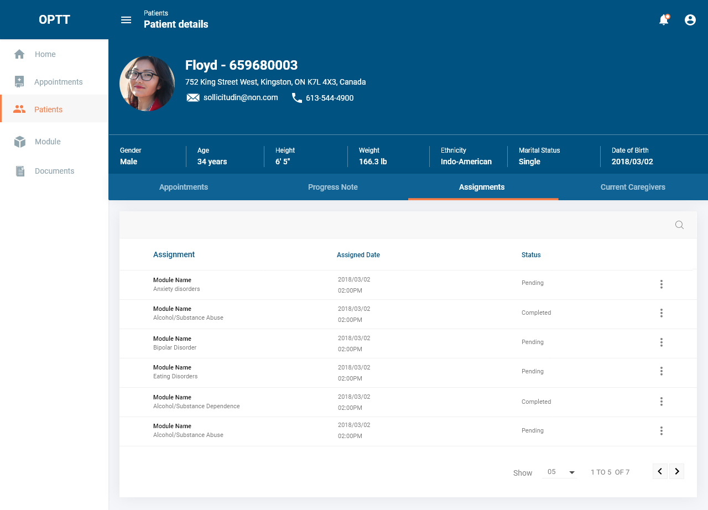This screenshot has height=510, width=708.
Task: Open three-dot menu for Alcohol/Substance Dependence row
Action: point(661,402)
